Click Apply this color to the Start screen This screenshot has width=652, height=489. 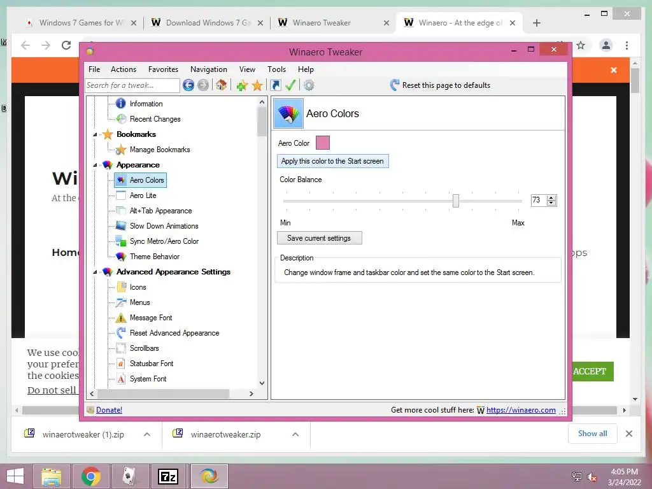coord(332,161)
